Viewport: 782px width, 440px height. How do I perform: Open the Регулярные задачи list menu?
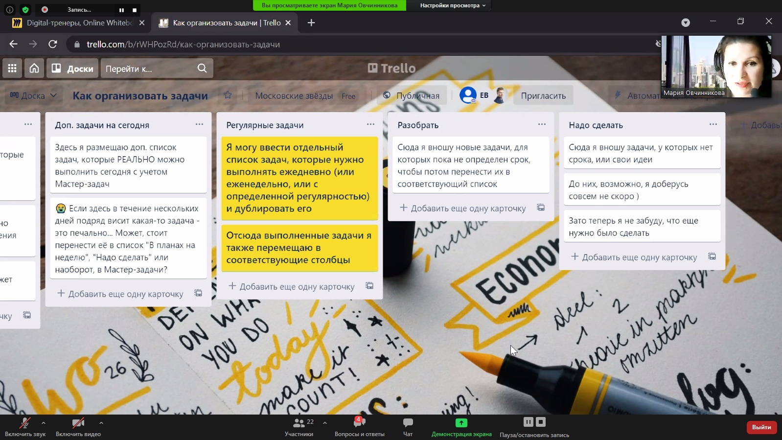coord(370,124)
